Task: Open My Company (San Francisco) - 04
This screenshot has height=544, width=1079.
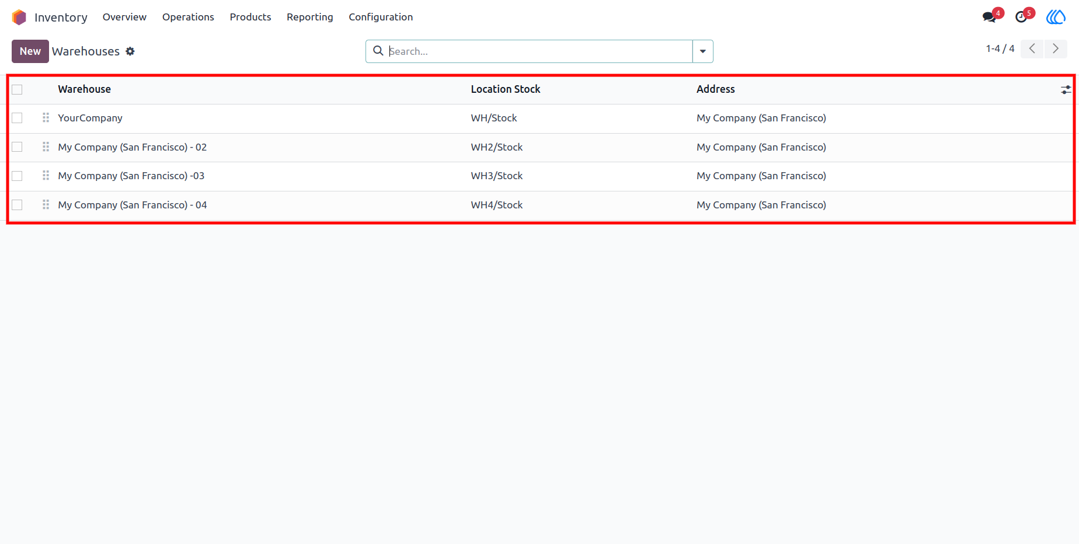Action: coord(133,205)
